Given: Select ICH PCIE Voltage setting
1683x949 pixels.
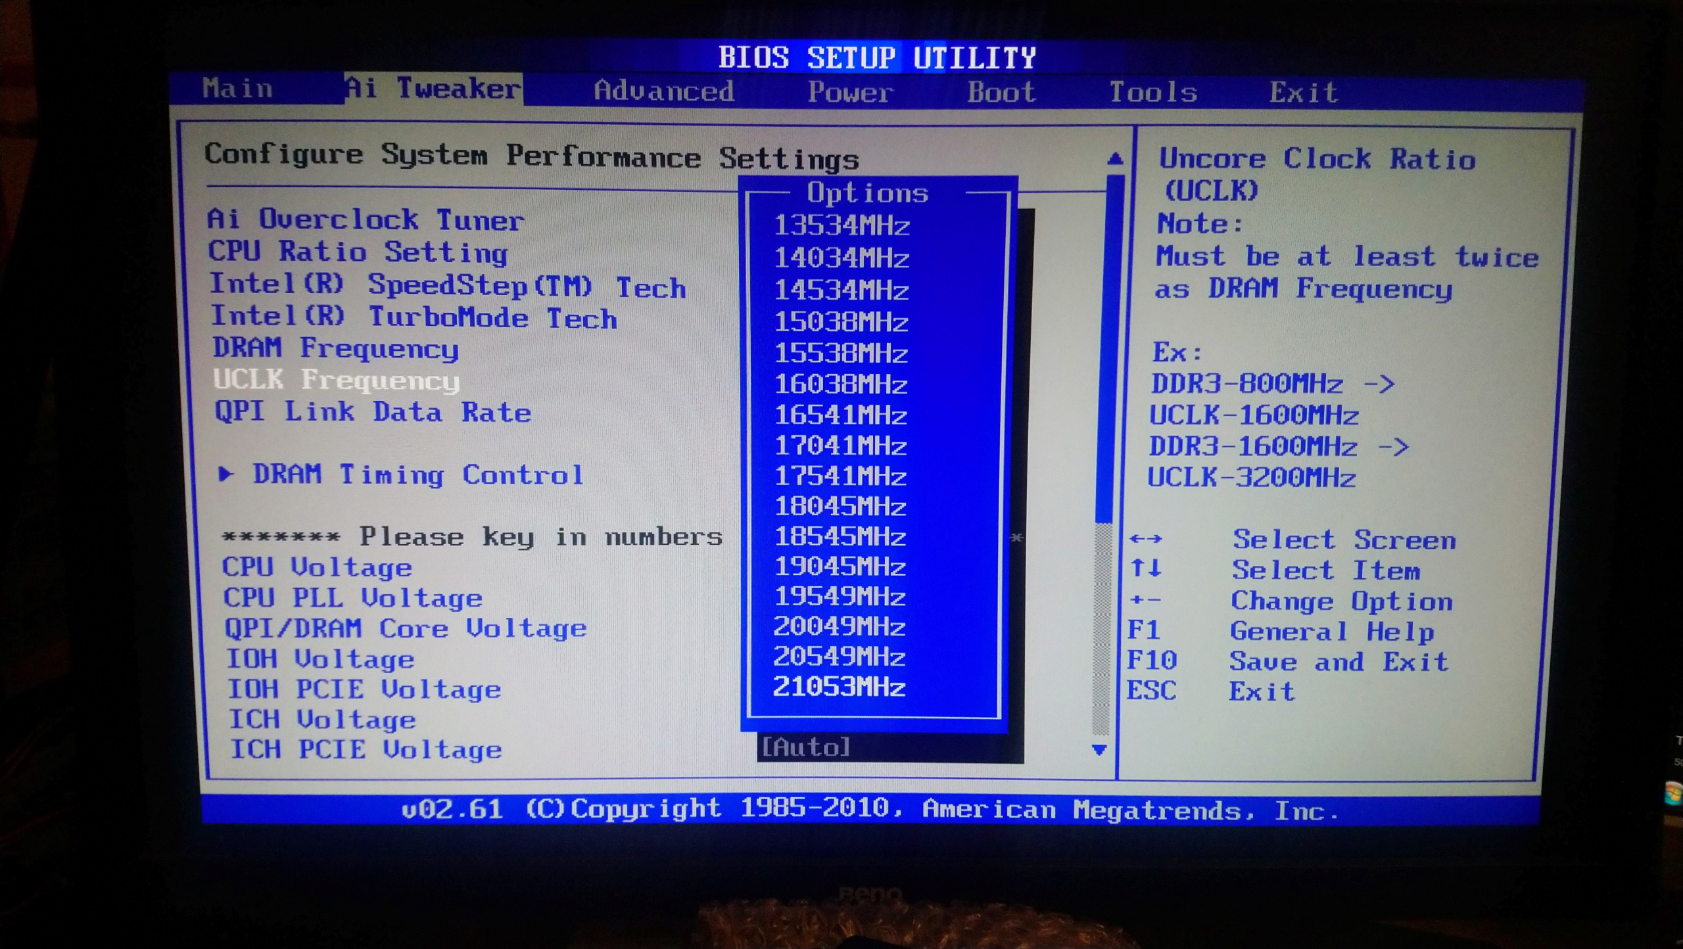Looking at the screenshot, I should tap(366, 749).
